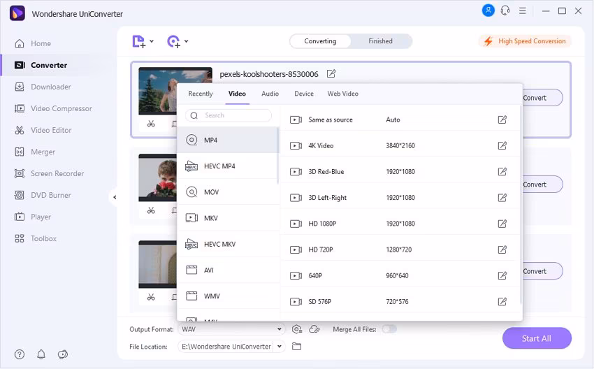The height and width of the screenshot is (369, 594).
Task: Select the MOV format
Action: [228, 192]
